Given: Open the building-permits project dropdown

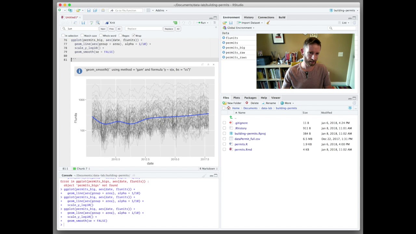Looking at the screenshot, I should coord(344,10).
